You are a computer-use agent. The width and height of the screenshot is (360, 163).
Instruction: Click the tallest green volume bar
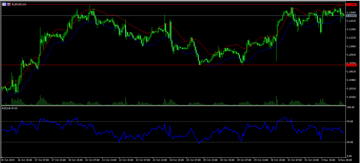click(40, 100)
